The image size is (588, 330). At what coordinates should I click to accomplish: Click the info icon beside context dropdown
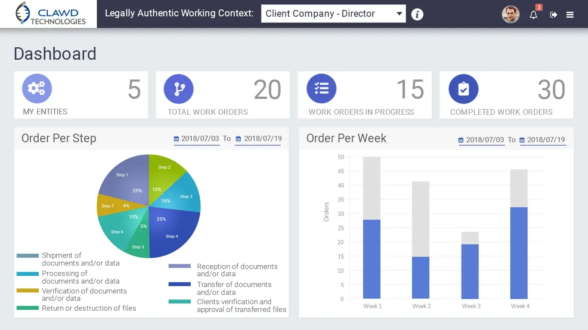[417, 14]
